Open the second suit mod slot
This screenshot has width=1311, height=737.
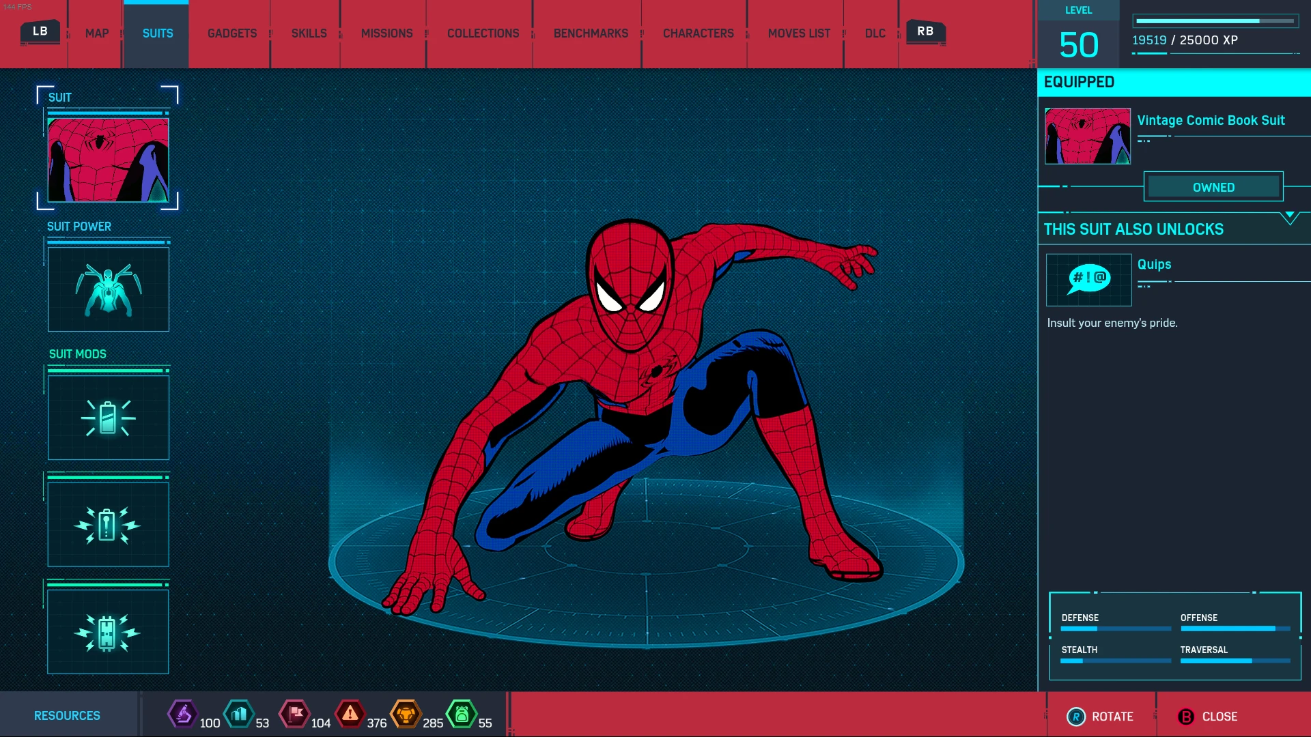(109, 525)
